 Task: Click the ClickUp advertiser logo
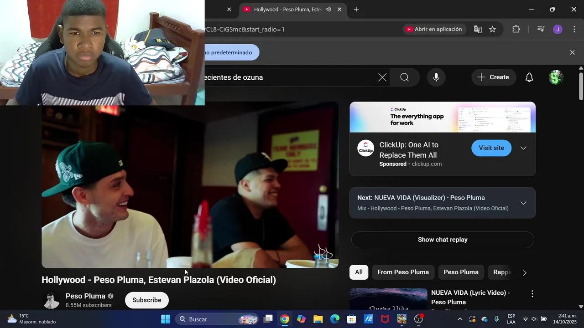click(x=365, y=148)
